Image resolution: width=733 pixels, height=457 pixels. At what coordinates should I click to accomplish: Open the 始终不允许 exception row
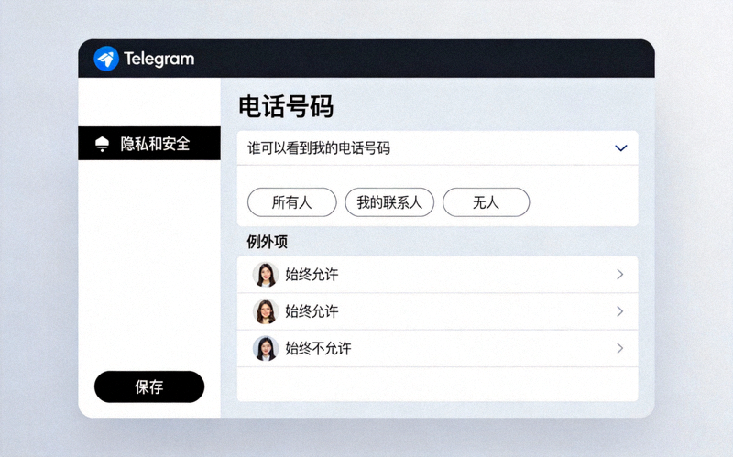[x=438, y=348]
